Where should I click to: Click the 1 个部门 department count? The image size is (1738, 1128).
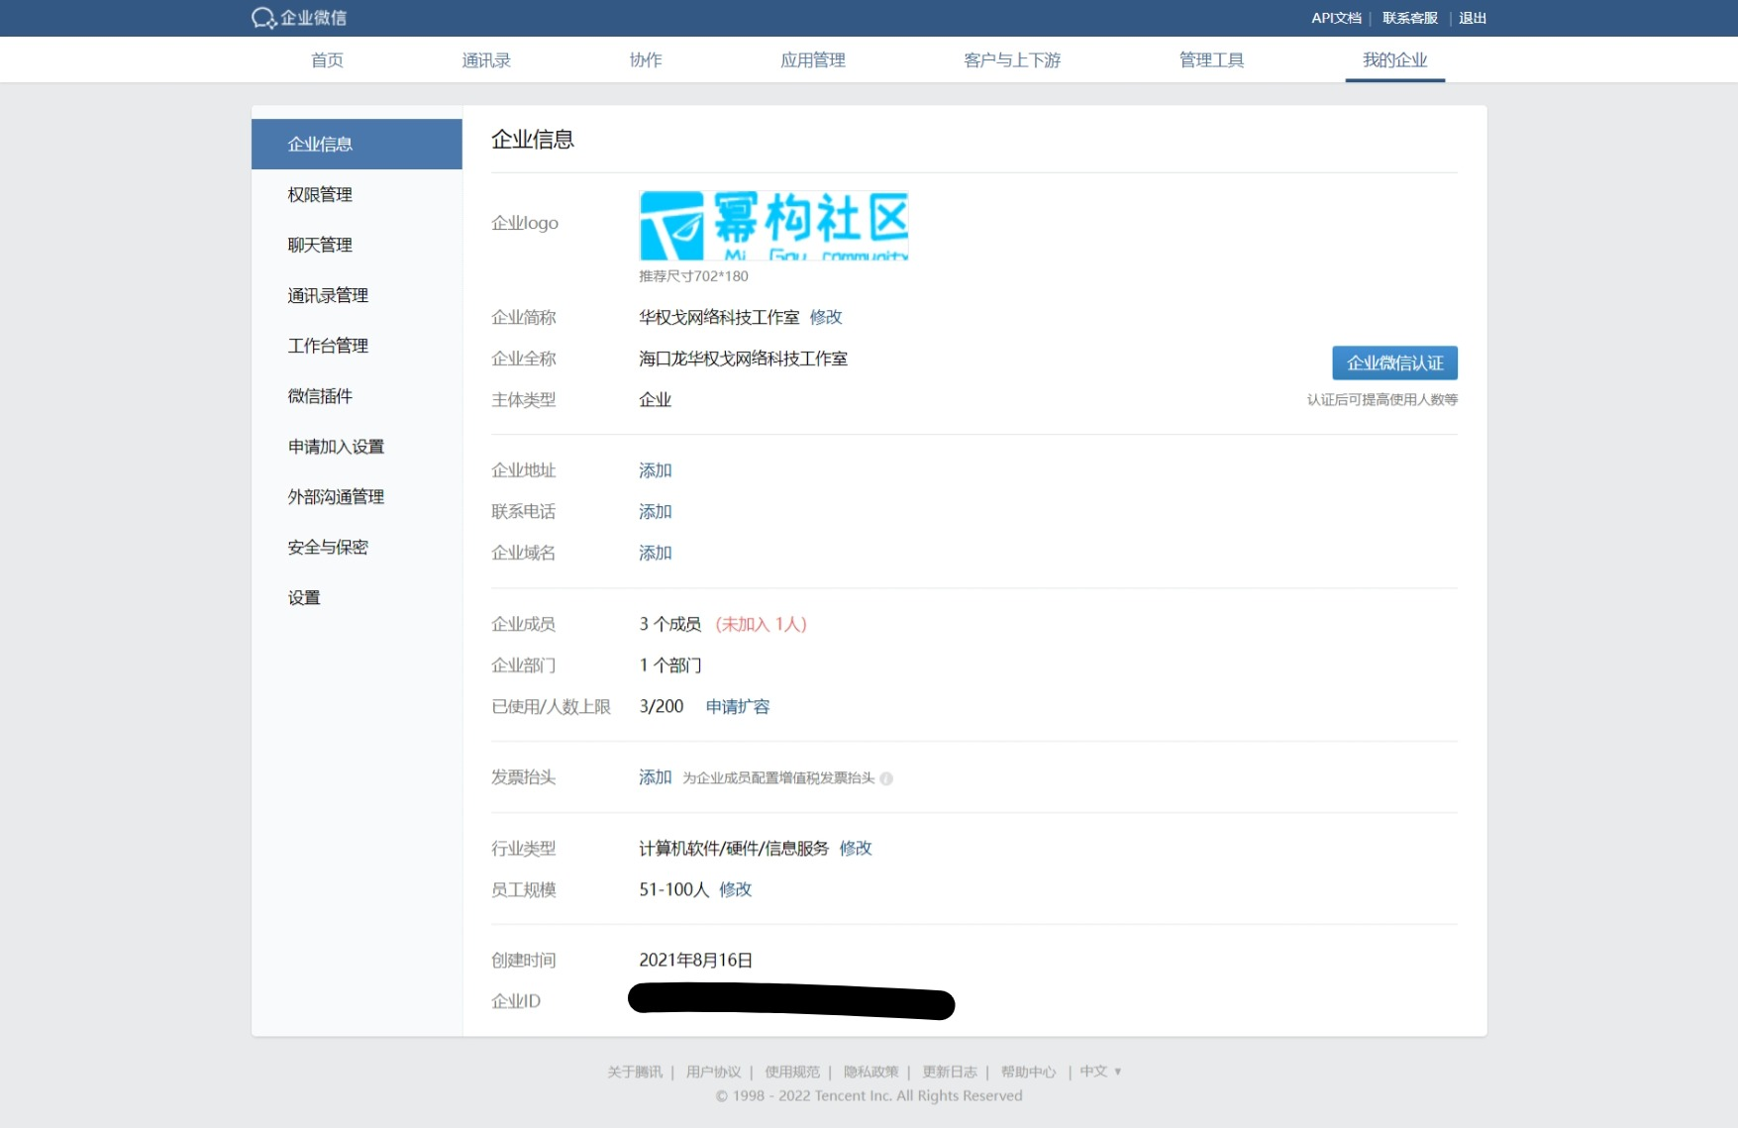click(669, 666)
